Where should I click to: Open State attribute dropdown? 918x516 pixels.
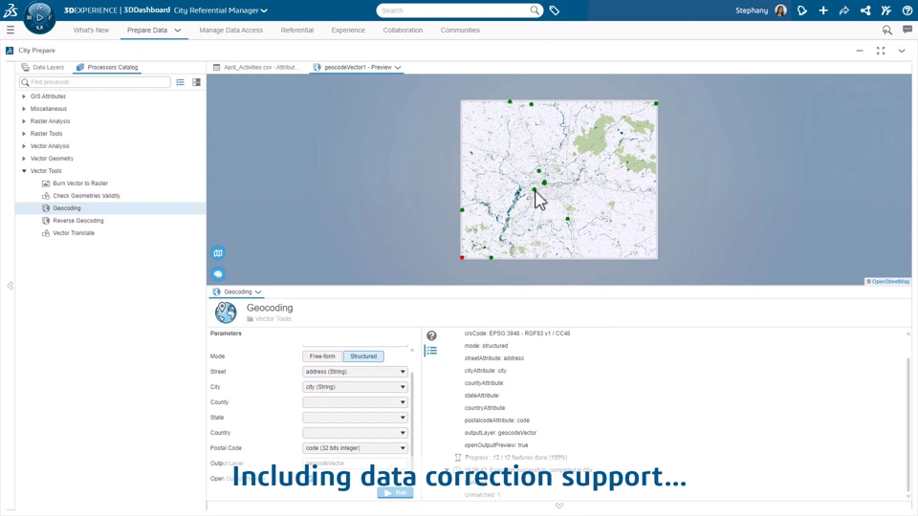pos(355,418)
